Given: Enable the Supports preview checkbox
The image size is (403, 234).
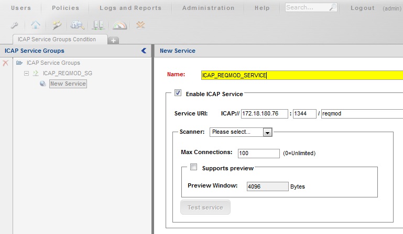Looking at the screenshot, I should point(193,168).
